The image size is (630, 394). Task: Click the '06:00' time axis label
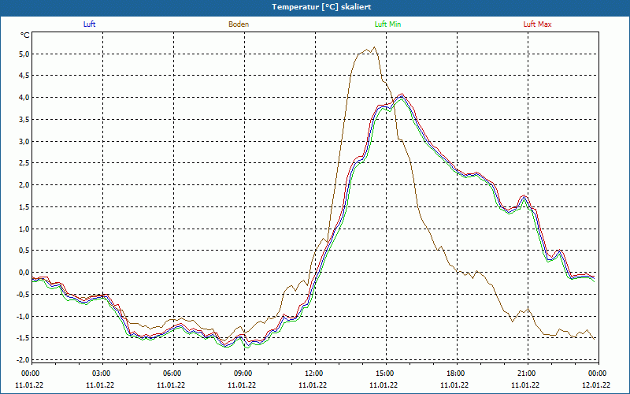[x=173, y=374]
